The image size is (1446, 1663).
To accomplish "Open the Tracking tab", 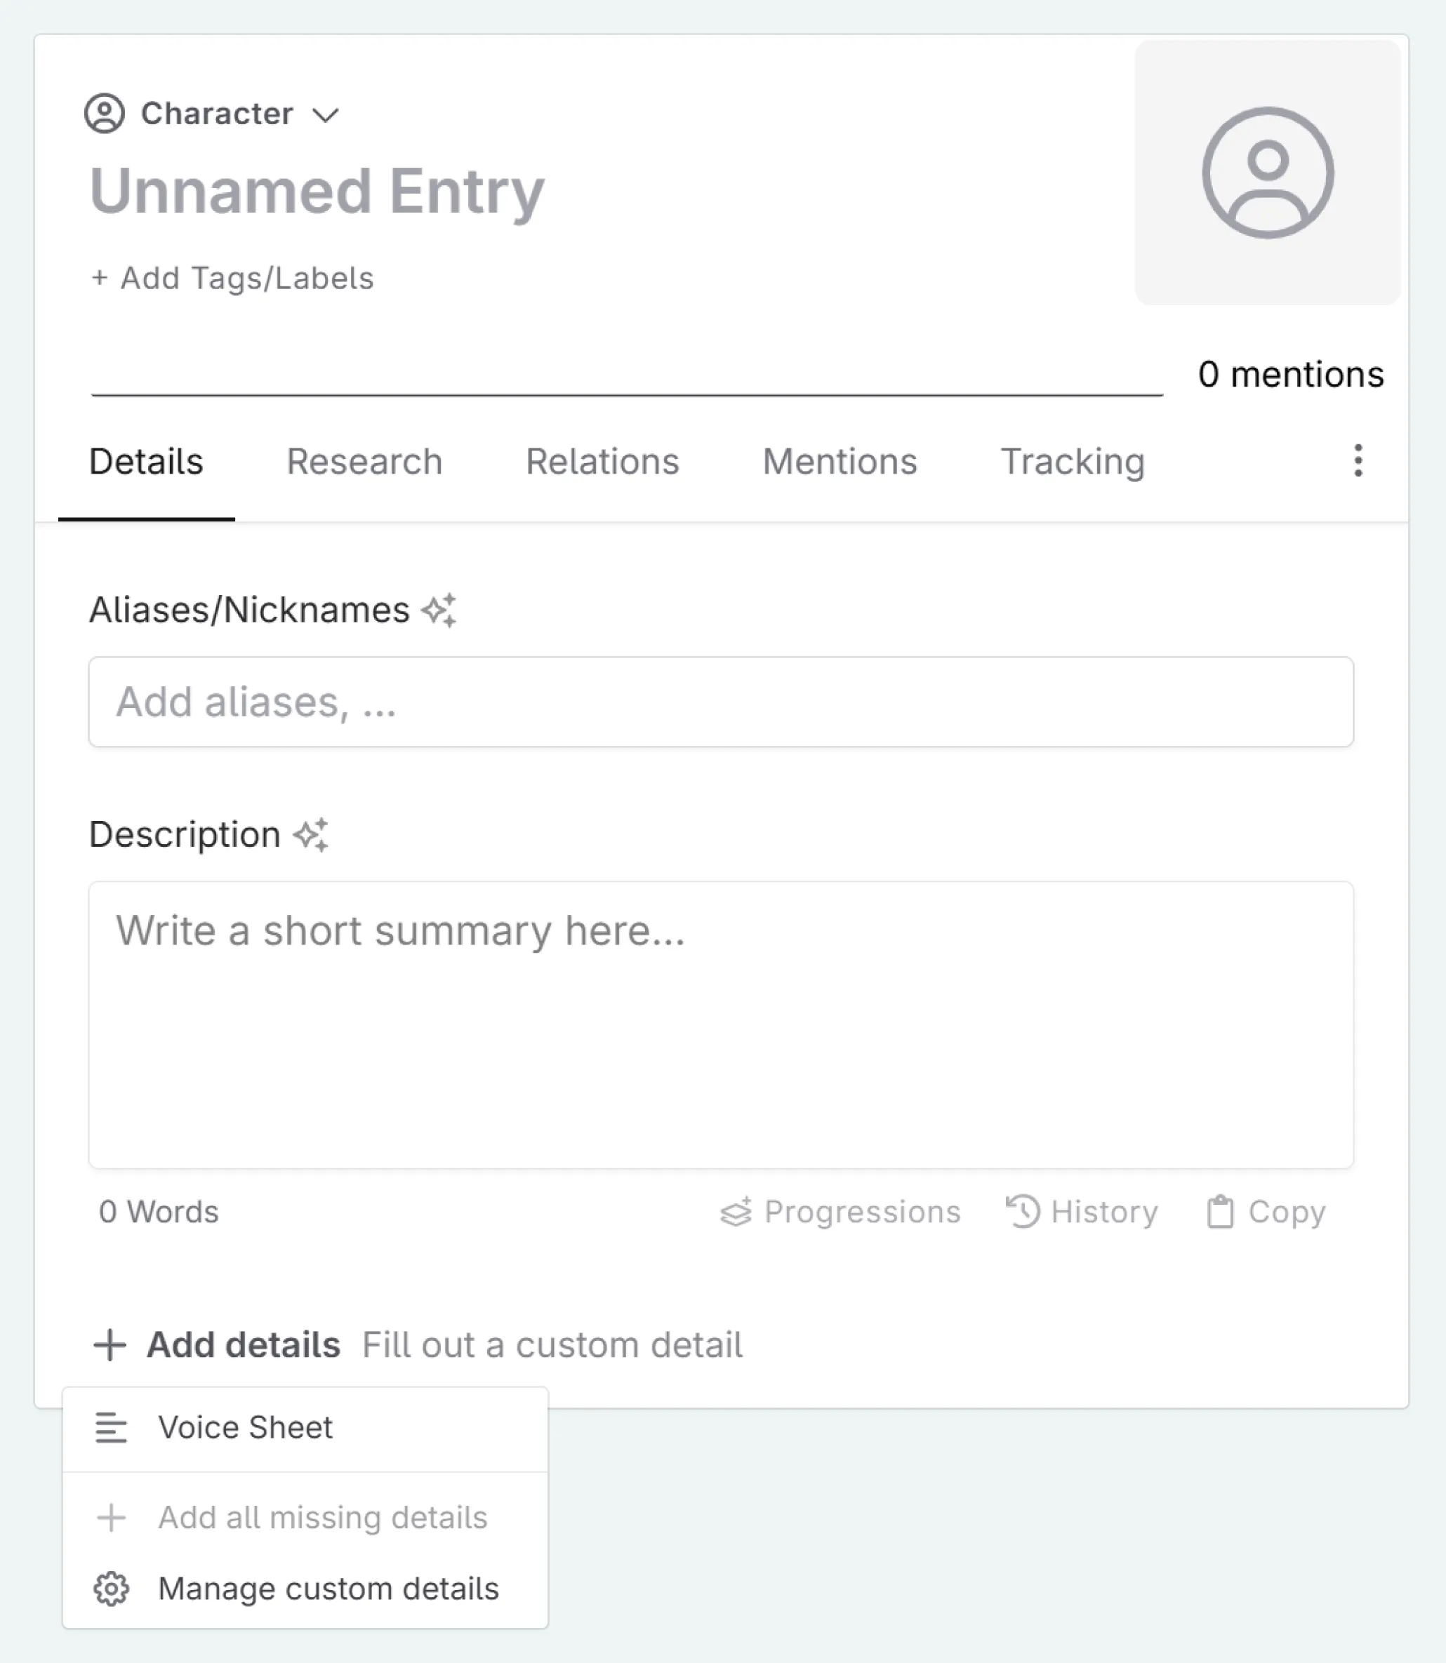I will tap(1073, 461).
